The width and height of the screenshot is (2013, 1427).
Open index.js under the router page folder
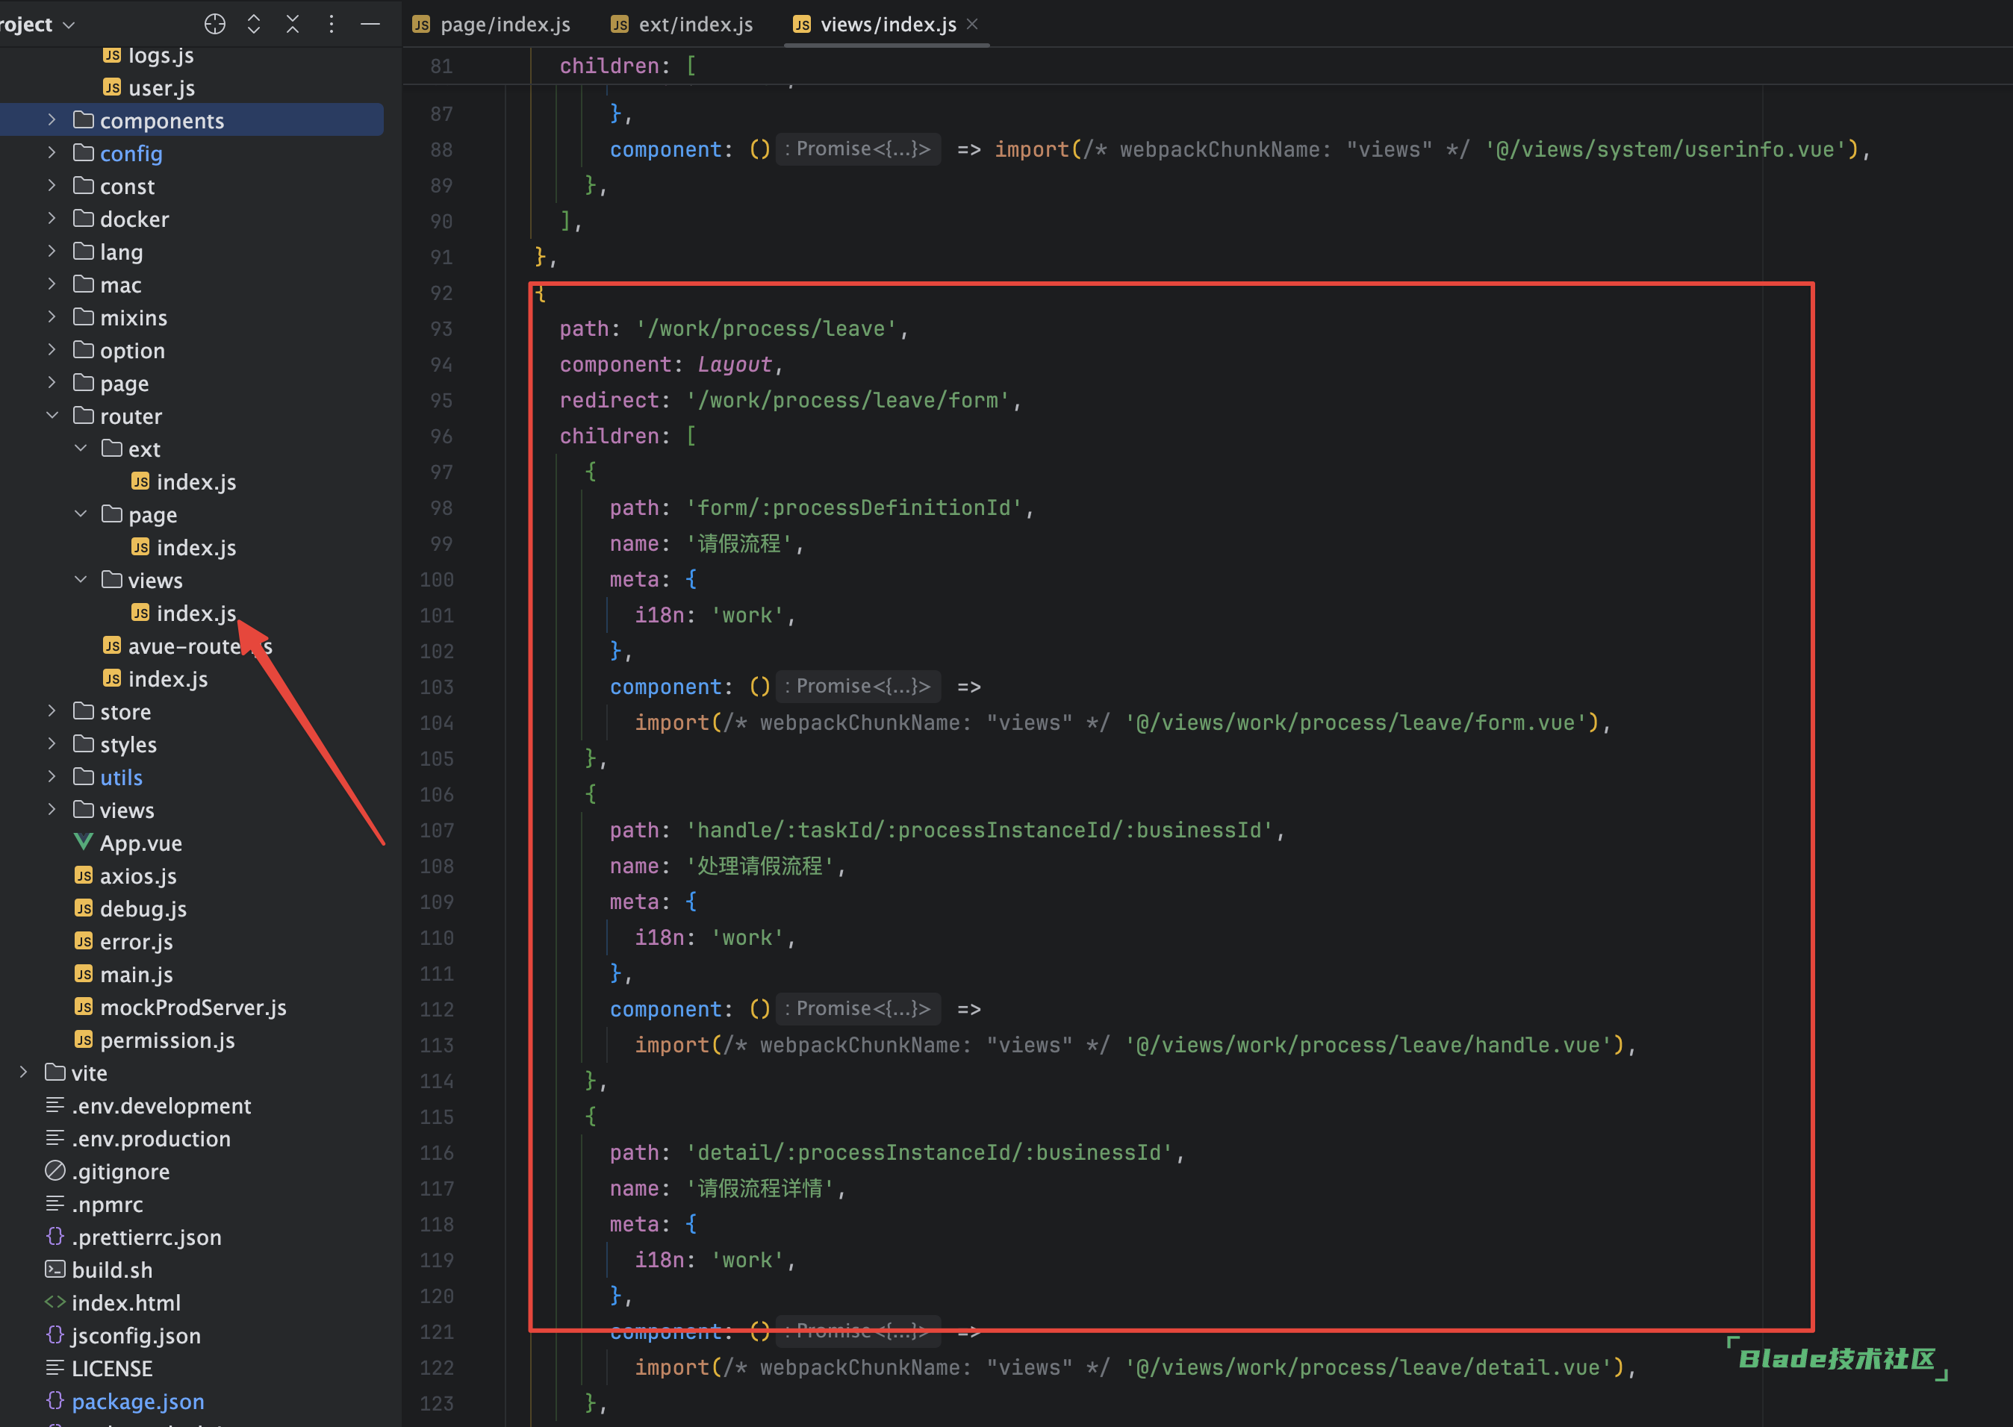click(183, 547)
